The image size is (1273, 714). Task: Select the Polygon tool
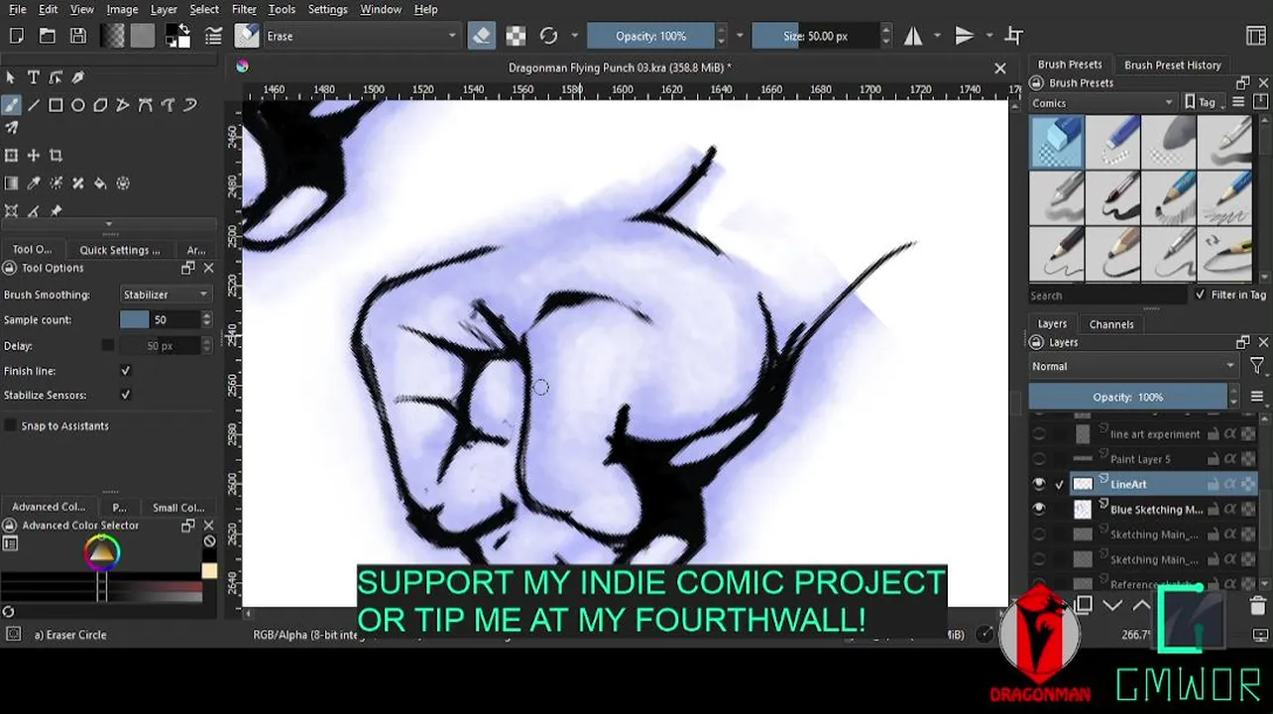(x=100, y=104)
